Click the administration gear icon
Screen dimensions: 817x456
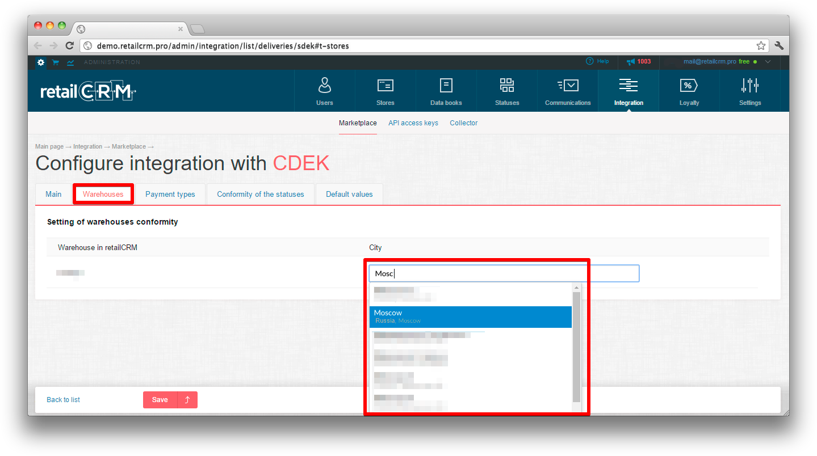41,62
